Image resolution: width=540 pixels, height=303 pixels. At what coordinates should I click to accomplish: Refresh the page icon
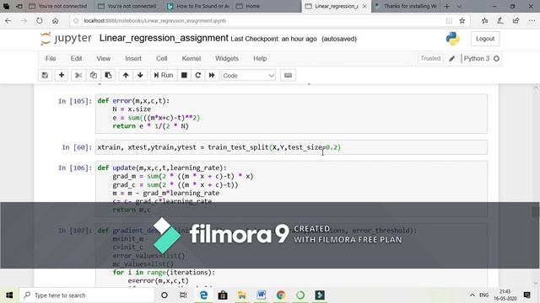point(40,20)
